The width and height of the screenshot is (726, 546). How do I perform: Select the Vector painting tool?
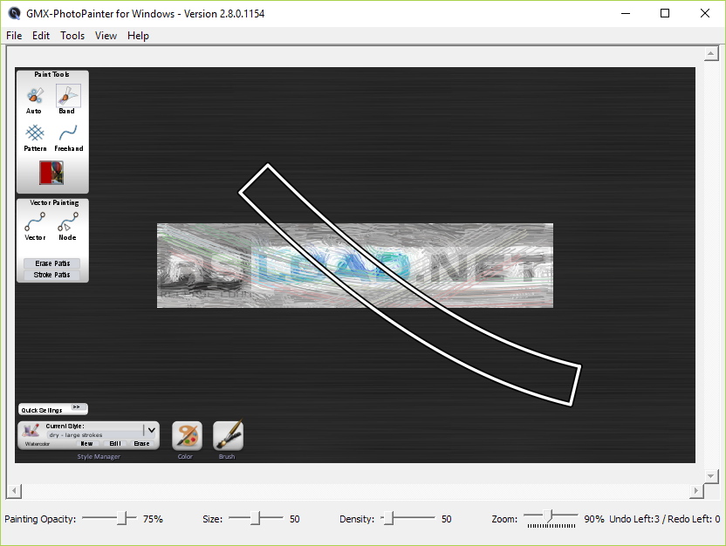pyautogui.click(x=34, y=223)
